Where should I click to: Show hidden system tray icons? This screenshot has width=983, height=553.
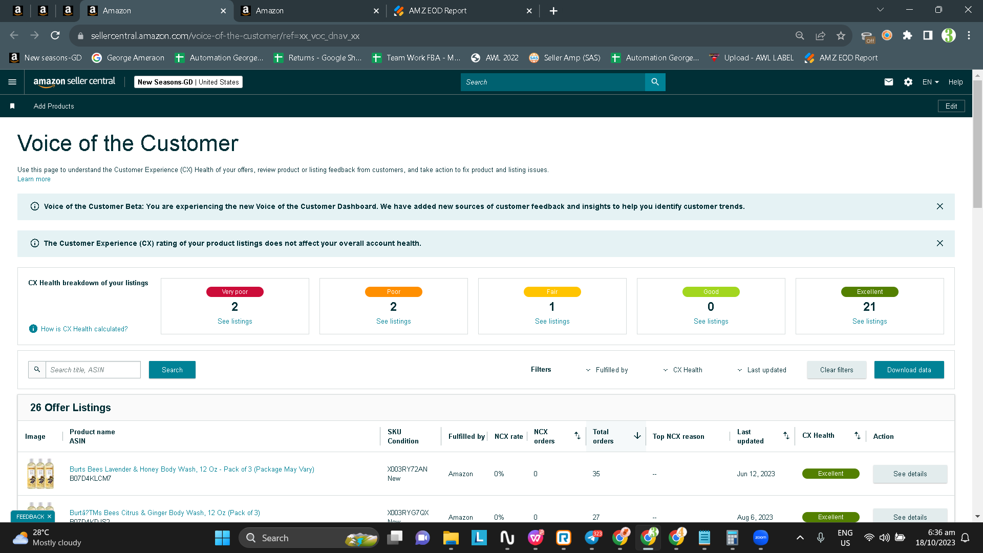click(800, 538)
